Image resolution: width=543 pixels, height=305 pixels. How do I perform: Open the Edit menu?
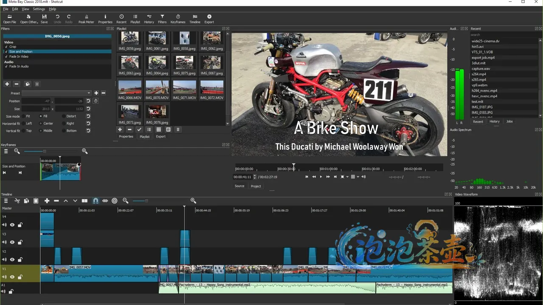[x=15, y=9]
